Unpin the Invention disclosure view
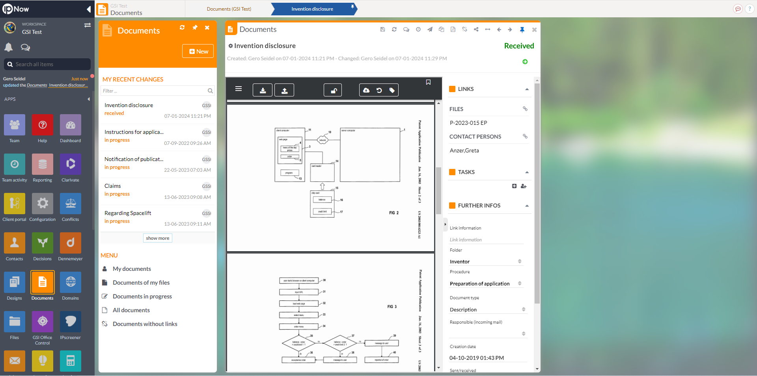The height and width of the screenshot is (376, 757). tap(522, 29)
